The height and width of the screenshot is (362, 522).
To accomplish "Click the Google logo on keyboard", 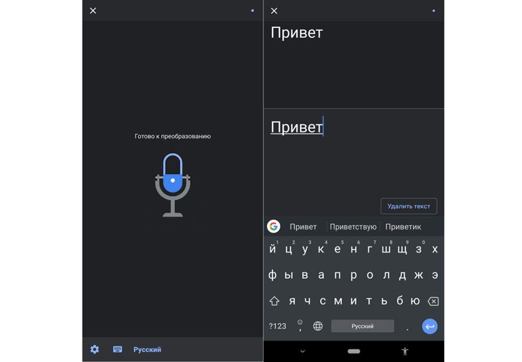I will click(274, 227).
